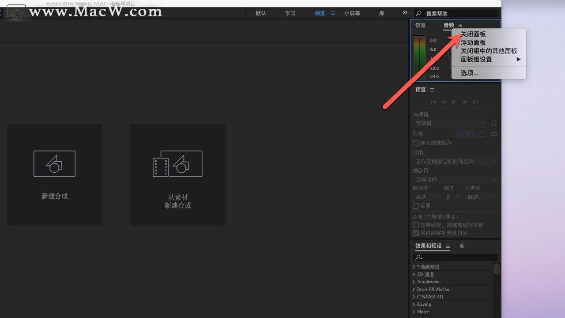Switch to the 库 tab beside effects
The height and width of the screenshot is (318, 565).
tap(462, 246)
